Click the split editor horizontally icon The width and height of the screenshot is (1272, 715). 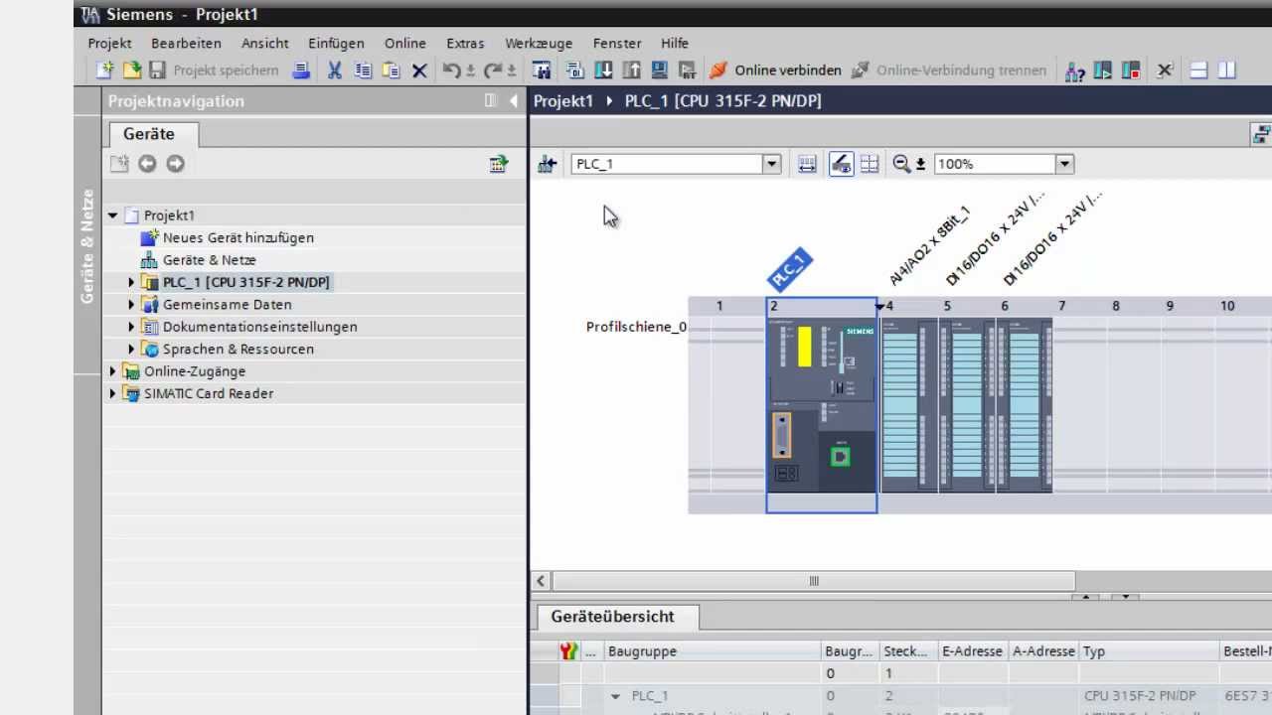(1198, 71)
